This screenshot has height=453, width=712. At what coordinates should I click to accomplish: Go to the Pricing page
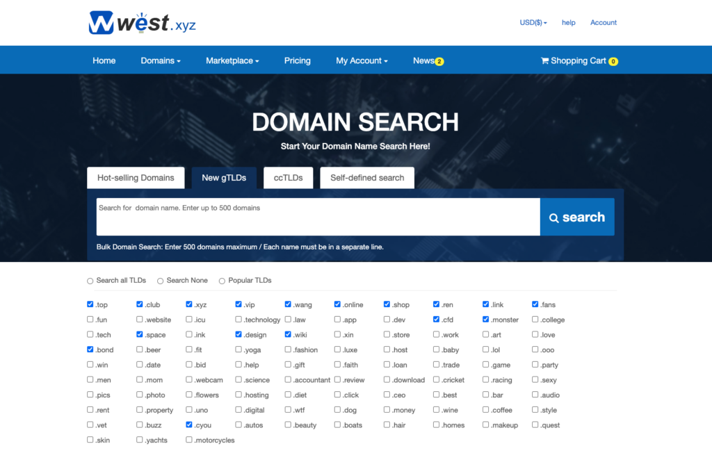(297, 61)
